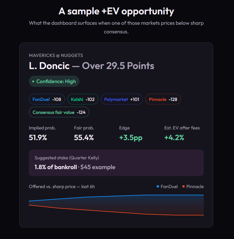Select the Pinnacle -128 odds pill
Viewport: 234px width, 239px height.
(x=163, y=99)
